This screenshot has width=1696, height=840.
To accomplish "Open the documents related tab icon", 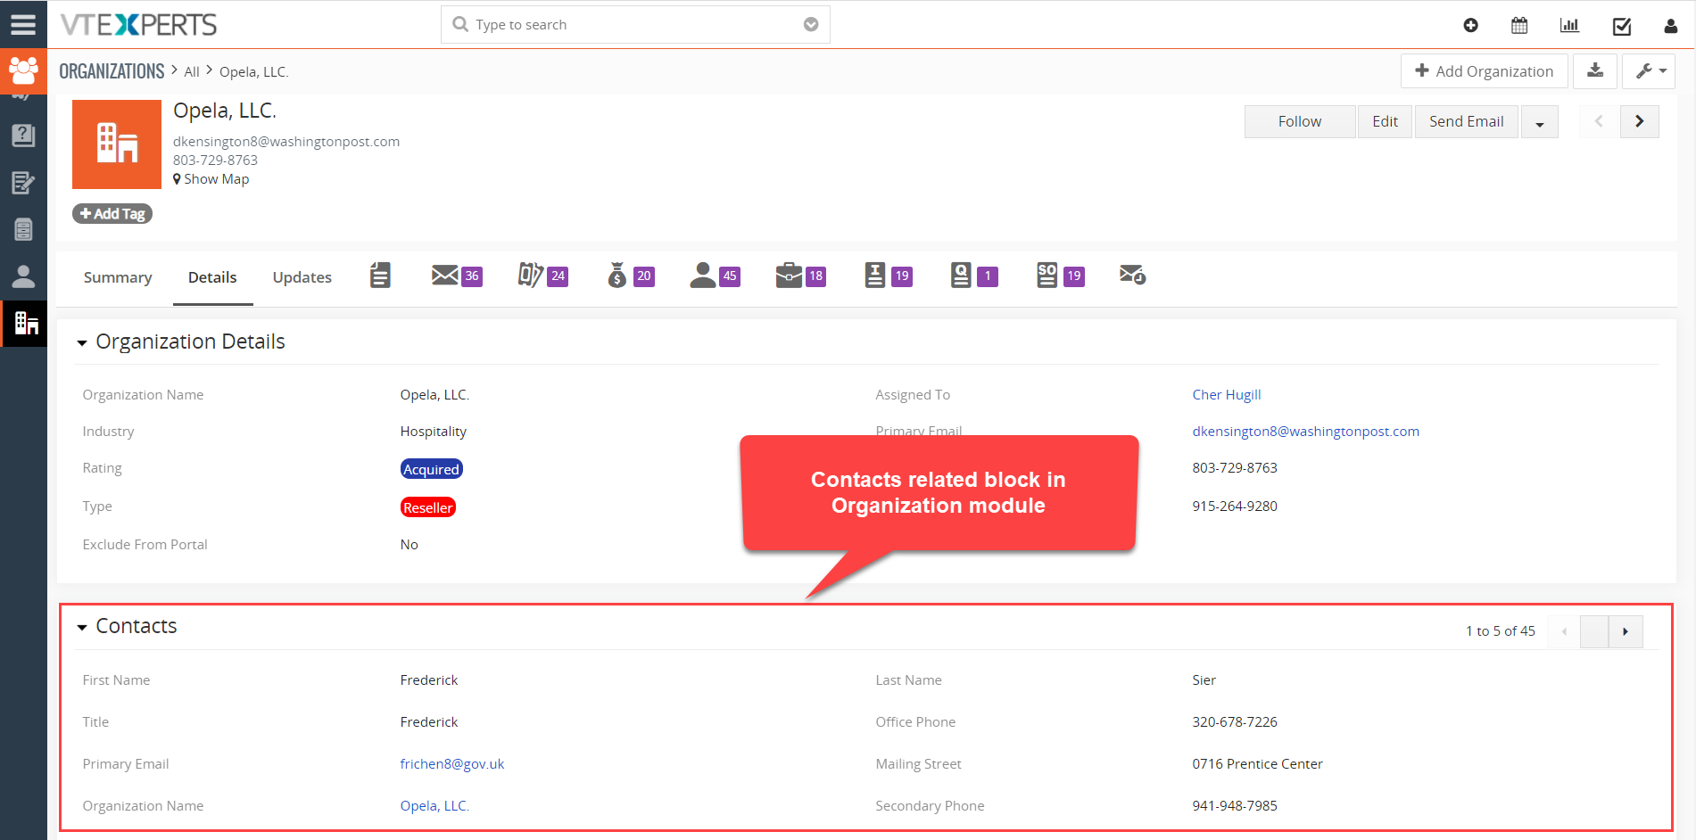I will [380, 275].
